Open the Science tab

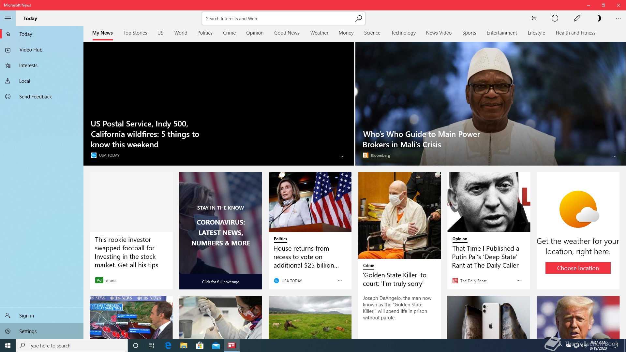tap(372, 33)
